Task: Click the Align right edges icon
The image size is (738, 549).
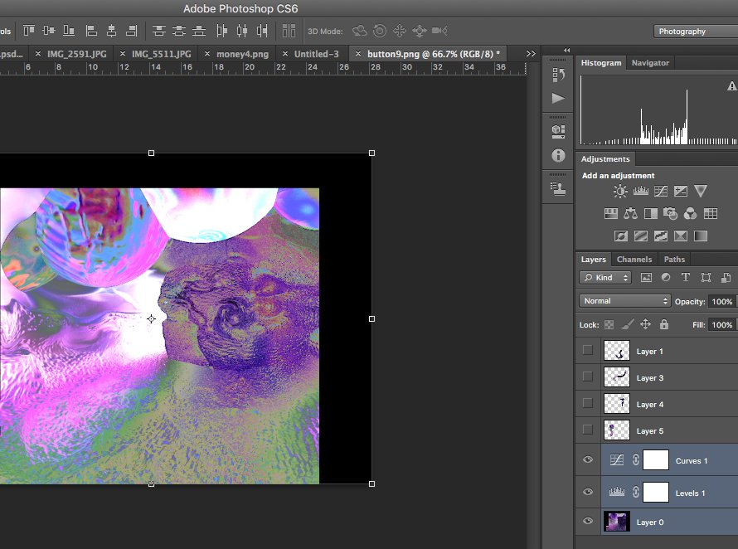Action: (131, 31)
